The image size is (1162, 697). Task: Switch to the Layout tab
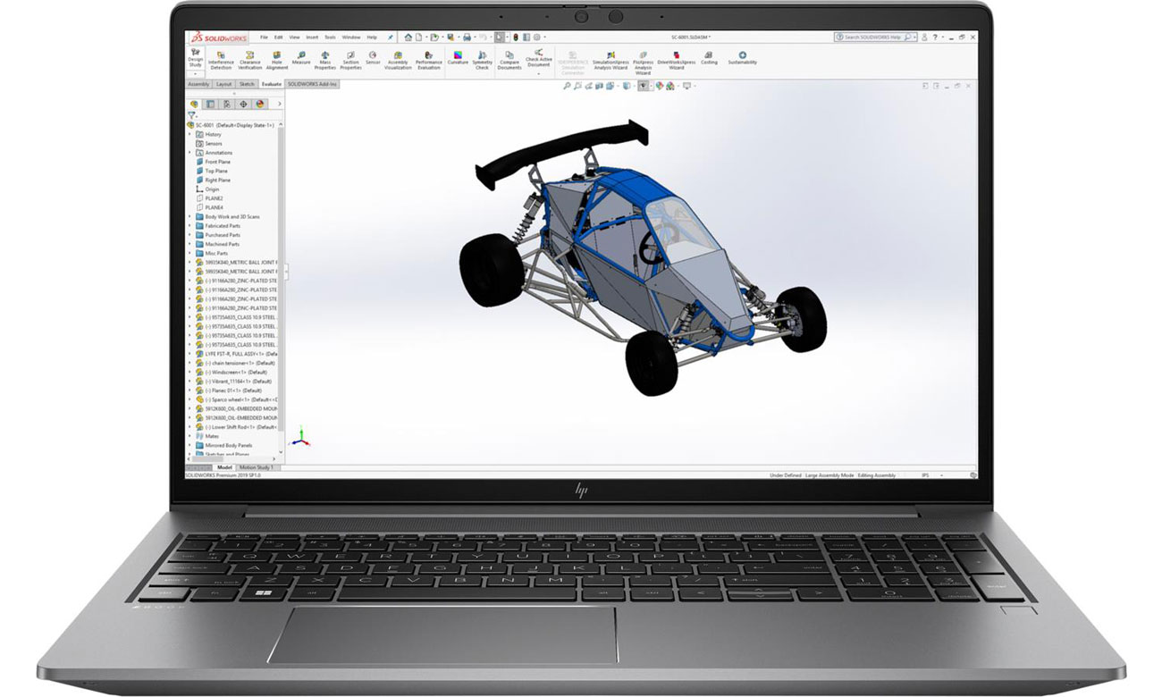pos(223,84)
